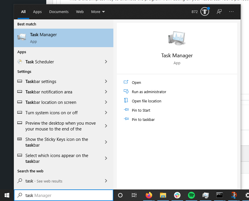249x201 pixels.
Task: Open Task Manager best match result
Action: (64, 38)
